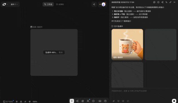Viewport: 178px width, 103px height.
Task: Share the conversation via chat header share icon
Action: [162, 2]
